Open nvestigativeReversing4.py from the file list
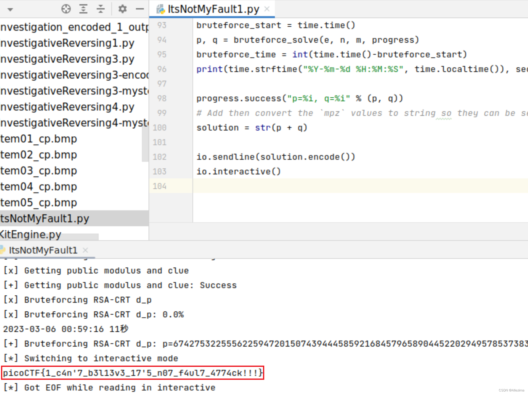Image resolution: width=528 pixels, height=394 pixels. click(x=67, y=107)
